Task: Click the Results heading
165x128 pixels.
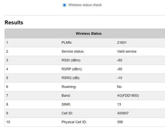Action: click(14, 22)
